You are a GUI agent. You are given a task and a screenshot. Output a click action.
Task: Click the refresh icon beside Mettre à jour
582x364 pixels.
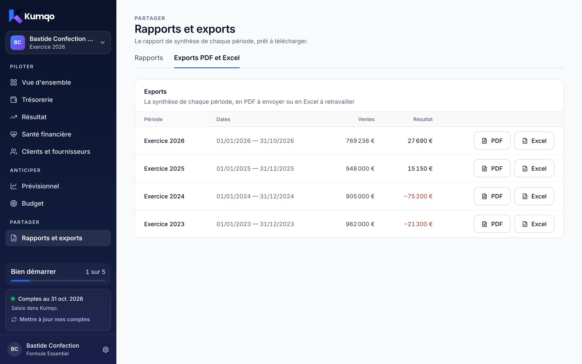14,319
